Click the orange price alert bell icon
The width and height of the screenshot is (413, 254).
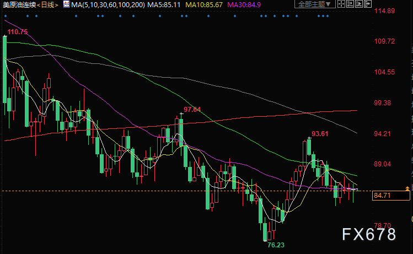[407, 188]
